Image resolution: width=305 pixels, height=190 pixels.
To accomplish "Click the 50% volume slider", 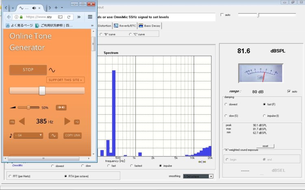I will coord(28,107).
